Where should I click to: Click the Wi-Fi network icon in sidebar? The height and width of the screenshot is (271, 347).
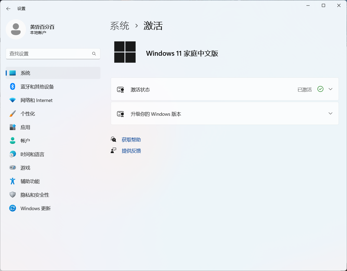coord(13,100)
